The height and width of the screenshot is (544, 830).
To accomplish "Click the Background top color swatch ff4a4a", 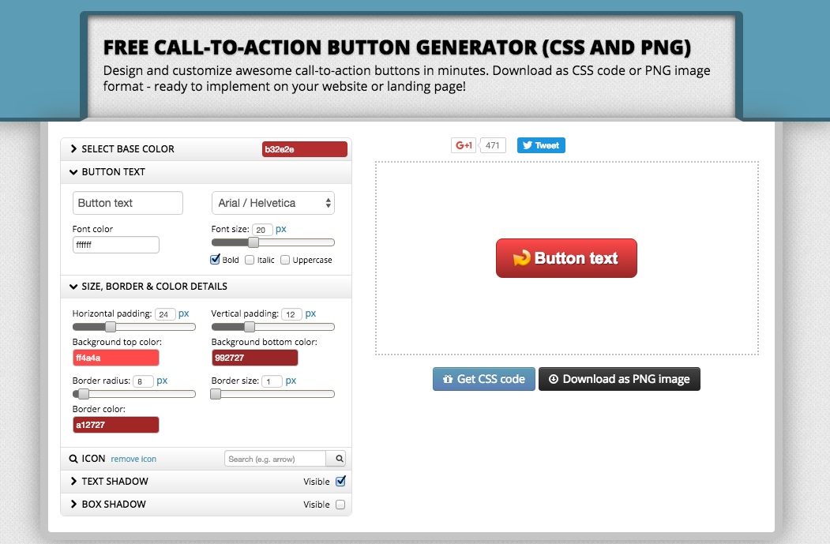I will click(115, 357).
